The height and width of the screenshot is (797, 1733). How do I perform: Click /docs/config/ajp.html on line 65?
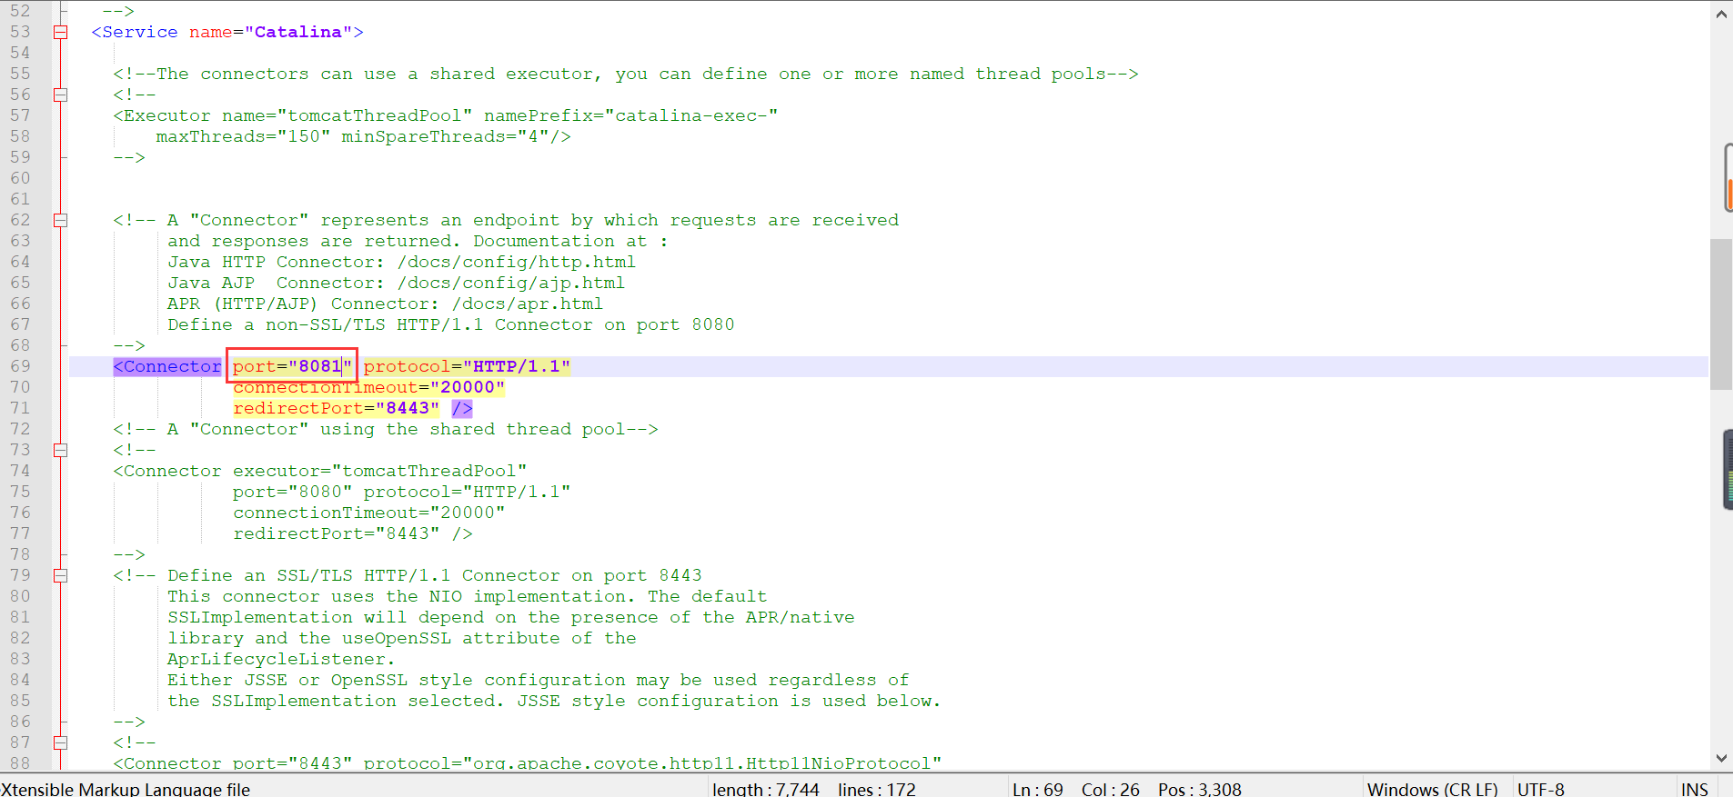[x=510, y=283]
